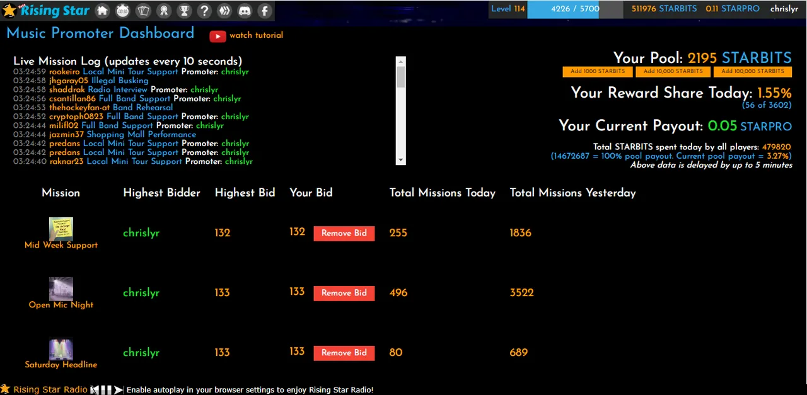This screenshot has height=395, width=807.
Task: Click shaddrak in the mission log
Action: coord(67,89)
